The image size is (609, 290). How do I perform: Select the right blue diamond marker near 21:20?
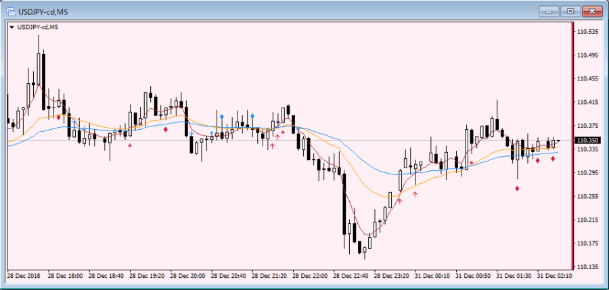(252, 116)
